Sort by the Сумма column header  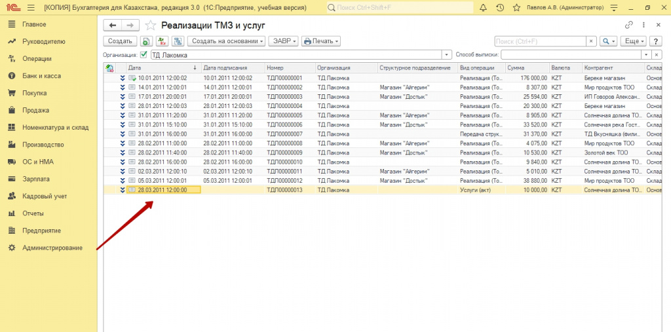(527, 67)
